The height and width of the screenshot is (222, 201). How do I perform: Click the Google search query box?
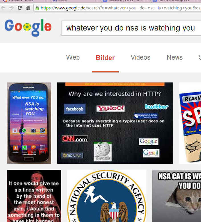131,28
